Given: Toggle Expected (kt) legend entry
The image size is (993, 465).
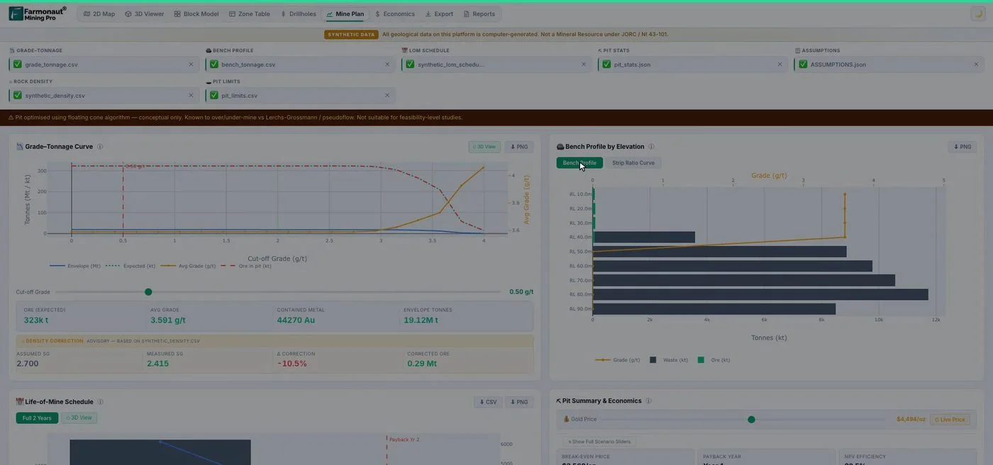Looking at the screenshot, I should click(x=131, y=266).
